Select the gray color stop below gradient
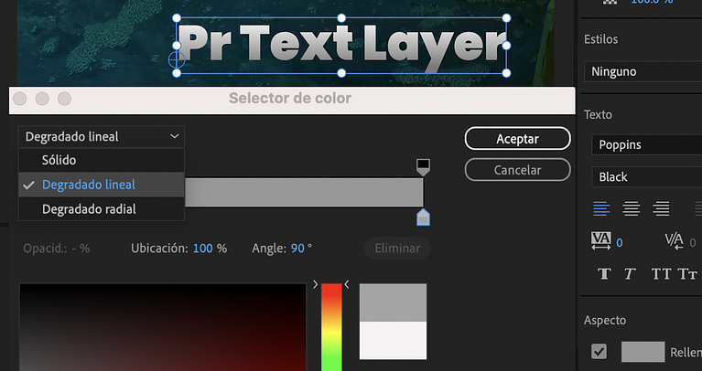Screen dimensions: 702x371 423,217
